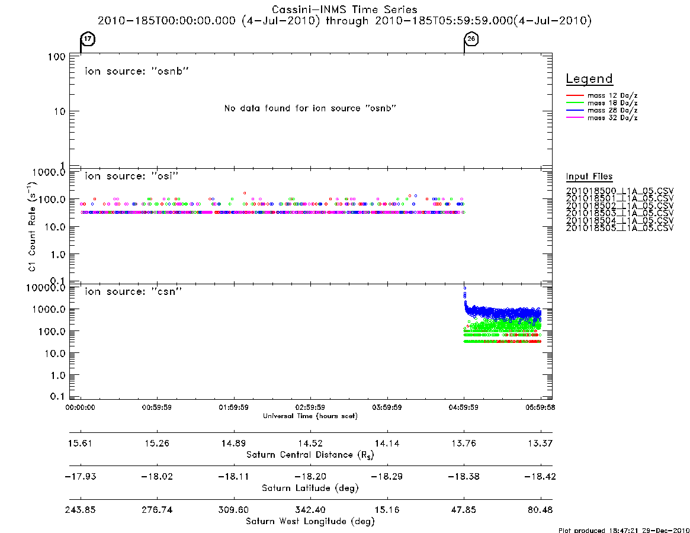Click the 'Saturn Latitude (deg)' axis label
The image size is (690, 533).
point(310,488)
